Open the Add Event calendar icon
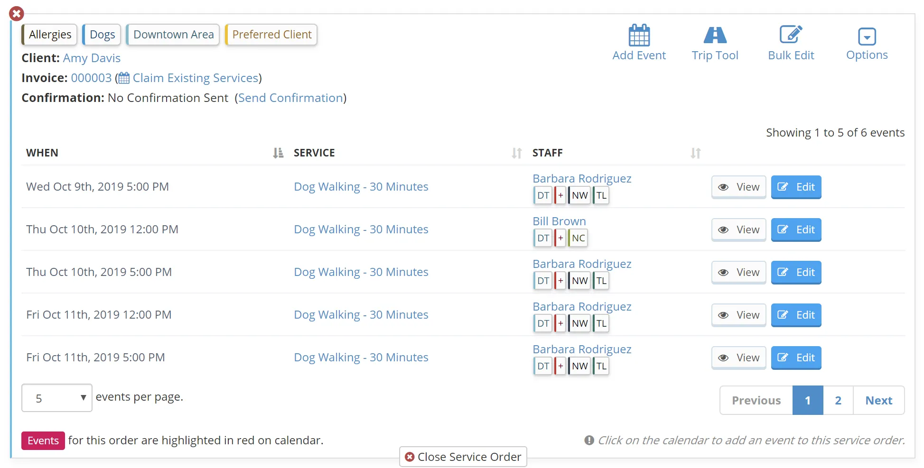 [x=639, y=35]
